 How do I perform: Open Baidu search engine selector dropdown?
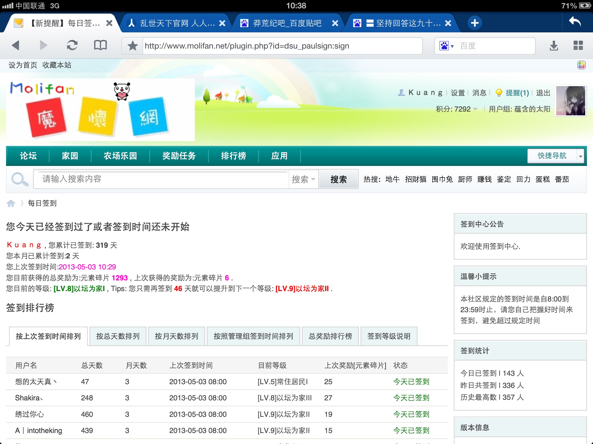click(446, 46)
